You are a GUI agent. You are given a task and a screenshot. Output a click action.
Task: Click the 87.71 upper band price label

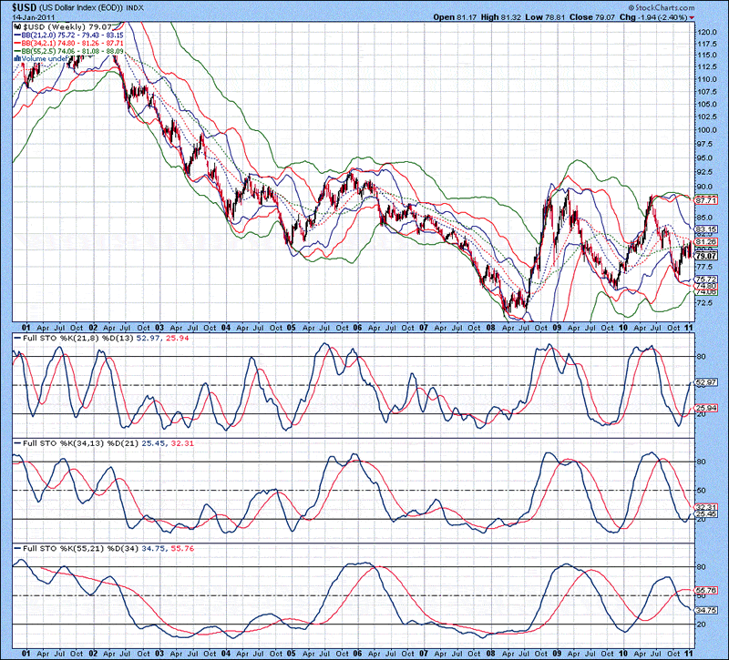(x=704, y=198)
